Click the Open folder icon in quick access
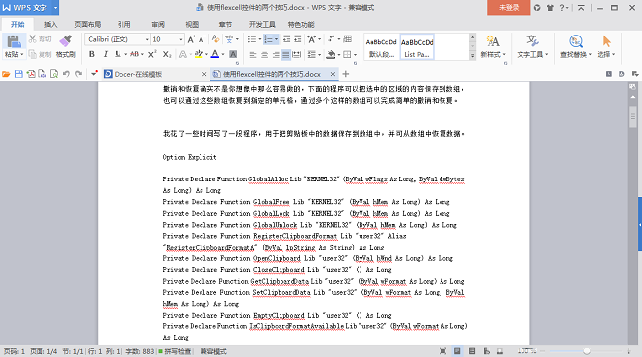 coord(6,74)
